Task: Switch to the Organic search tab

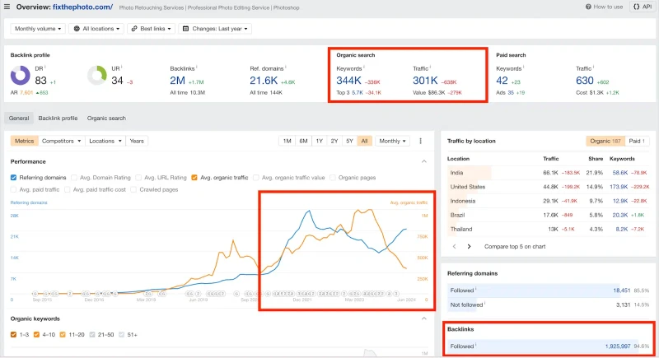Action: 106,119
